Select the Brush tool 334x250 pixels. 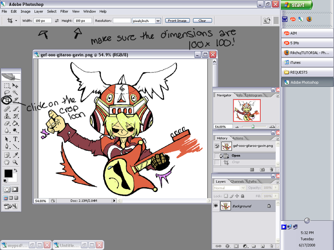point(15,109)
